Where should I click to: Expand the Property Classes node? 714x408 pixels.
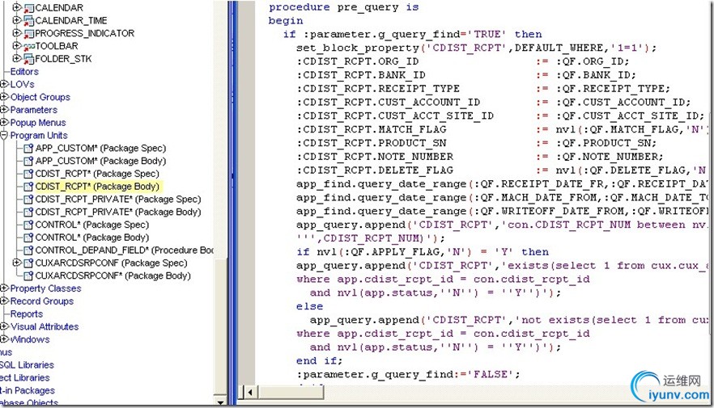click(x=4, y=288)
